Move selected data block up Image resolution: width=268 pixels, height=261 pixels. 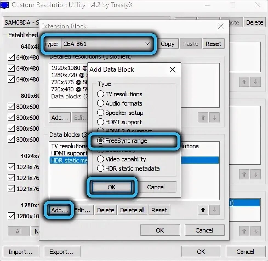click(203, 210)
